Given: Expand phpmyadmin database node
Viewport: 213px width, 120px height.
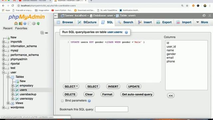Looking at the screenshot, I should [4, 59].
